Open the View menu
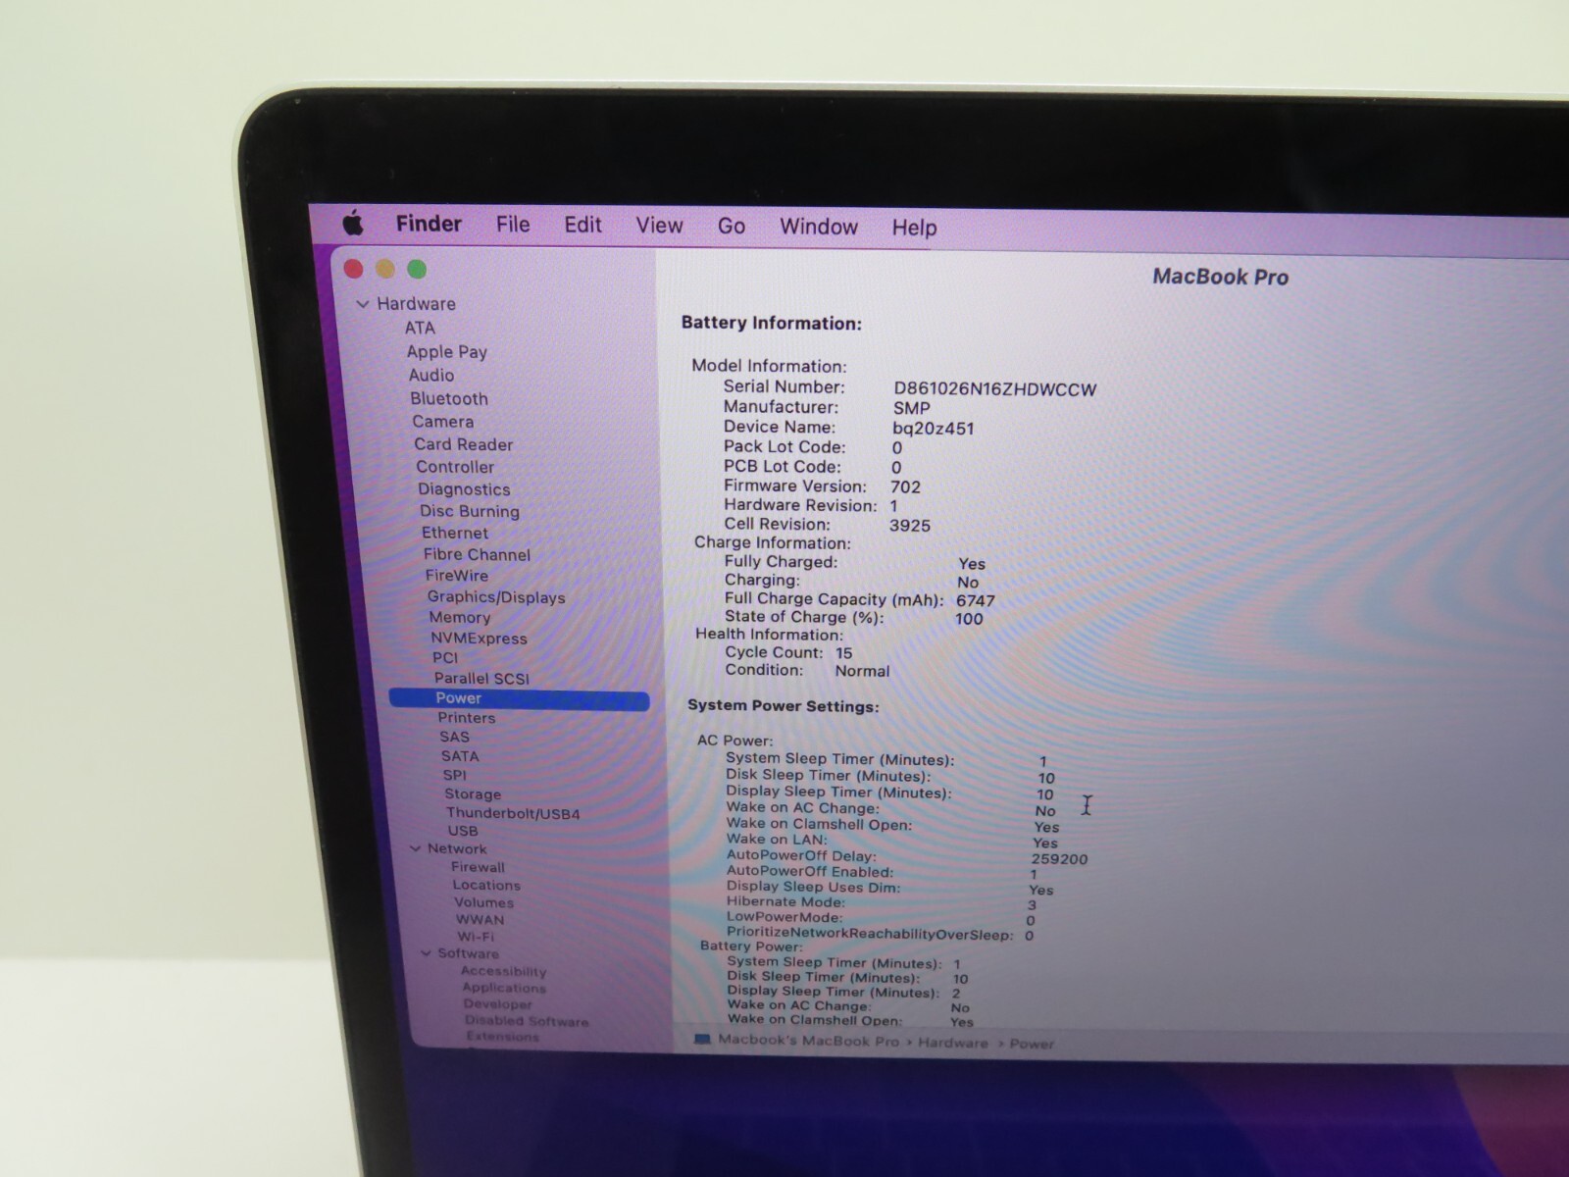The image size is (1569, 1177). click(x=659, y=226)
